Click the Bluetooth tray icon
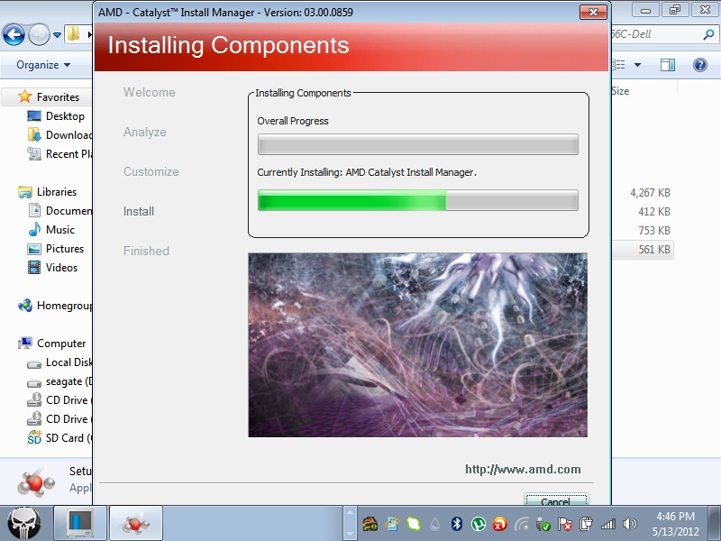721x541 pixels. point(457,524)
